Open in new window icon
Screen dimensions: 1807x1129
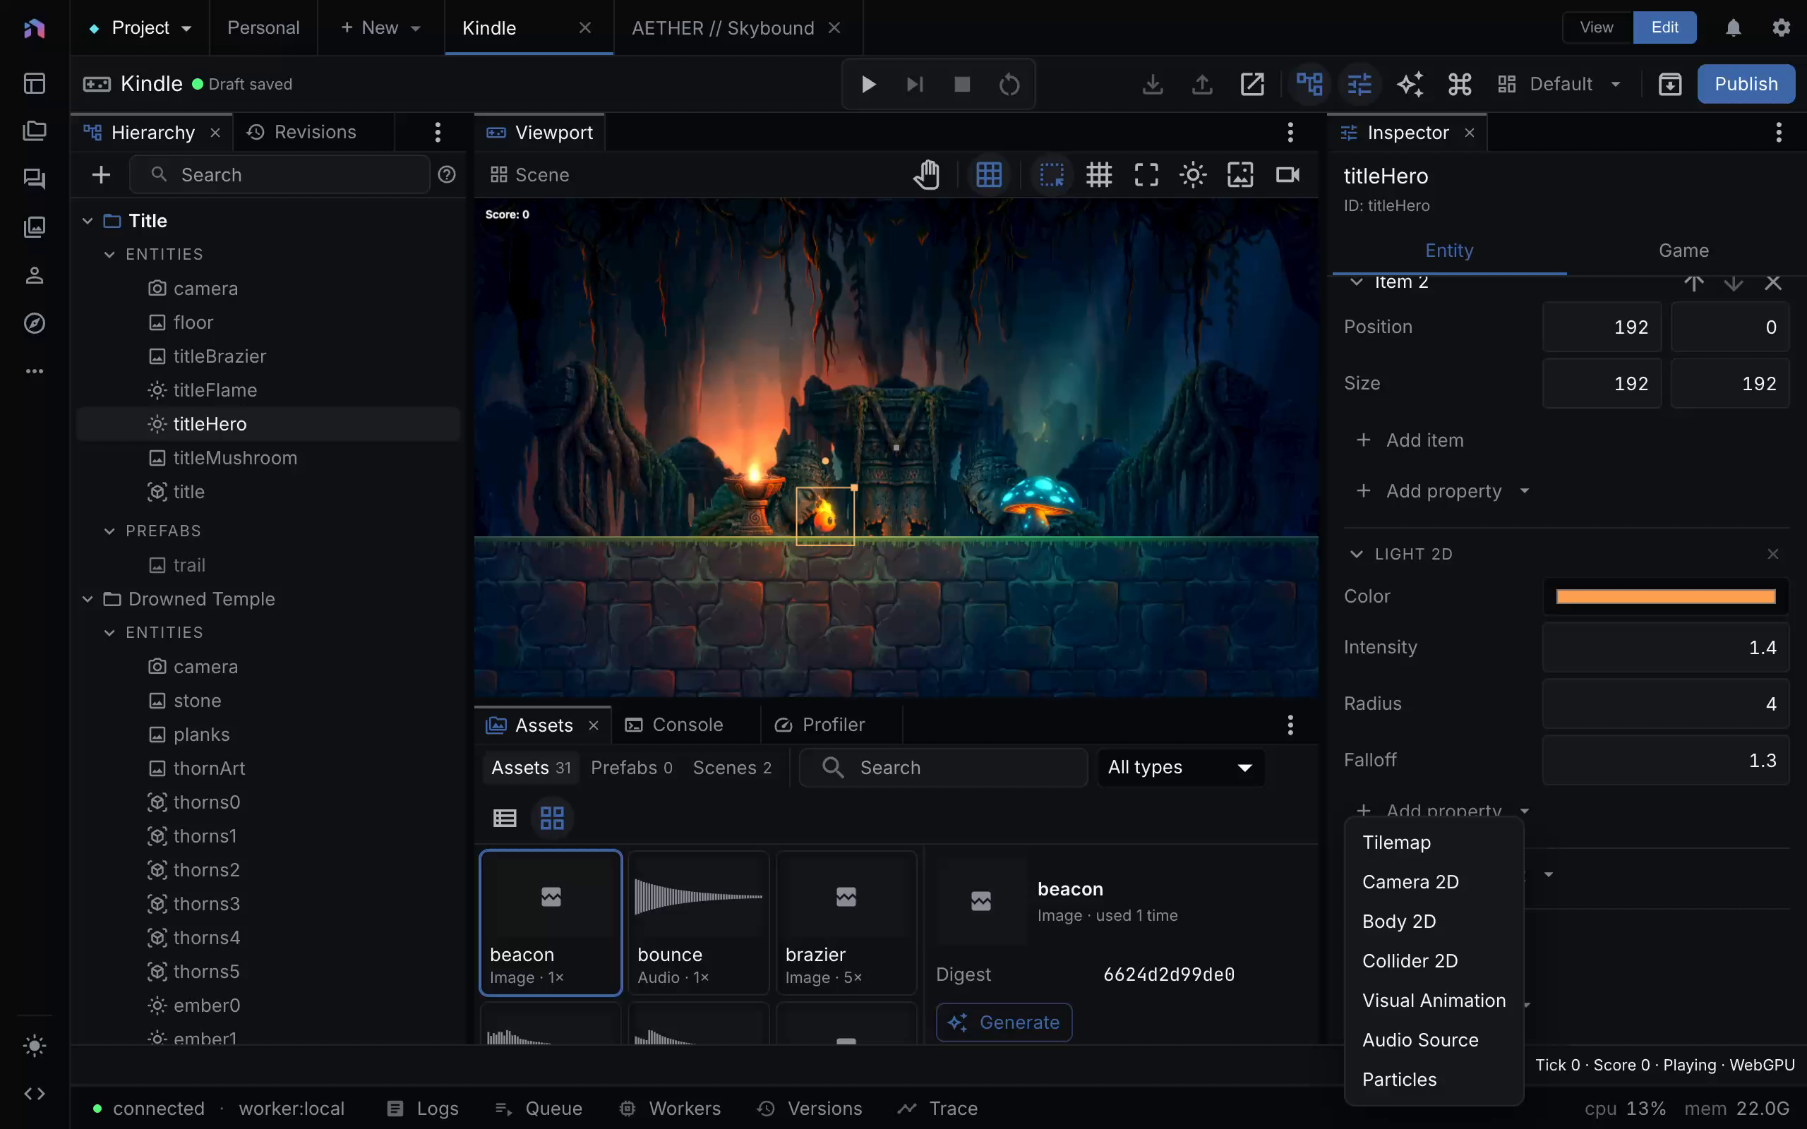1252,84
